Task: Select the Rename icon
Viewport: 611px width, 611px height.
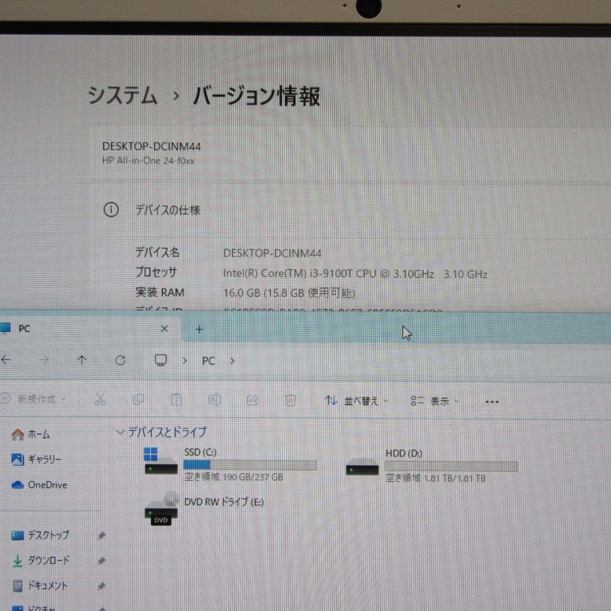Action: coord(214,401)
